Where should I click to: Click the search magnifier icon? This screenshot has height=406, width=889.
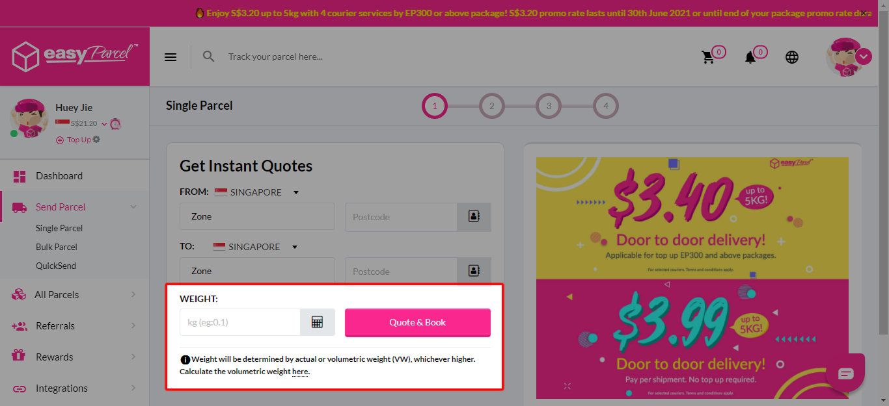pos(208,57)
